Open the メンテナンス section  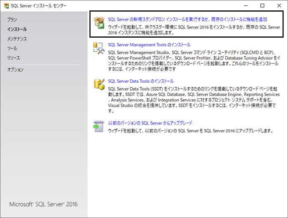[17, 38]
